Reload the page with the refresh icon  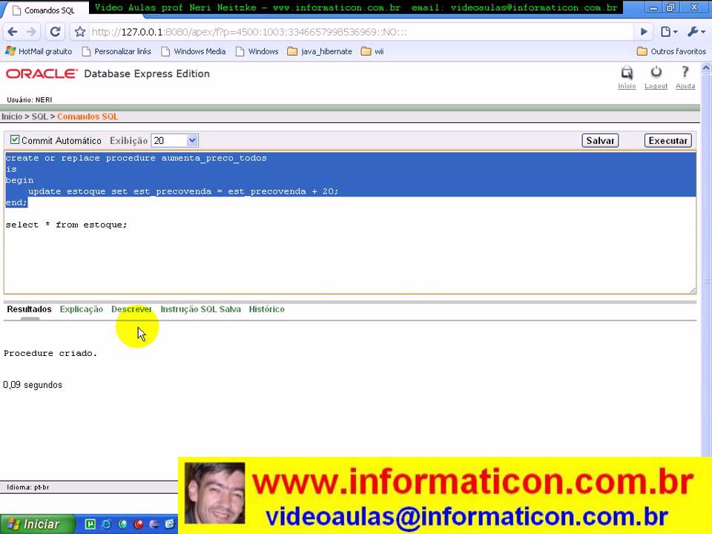click(55, 32)
